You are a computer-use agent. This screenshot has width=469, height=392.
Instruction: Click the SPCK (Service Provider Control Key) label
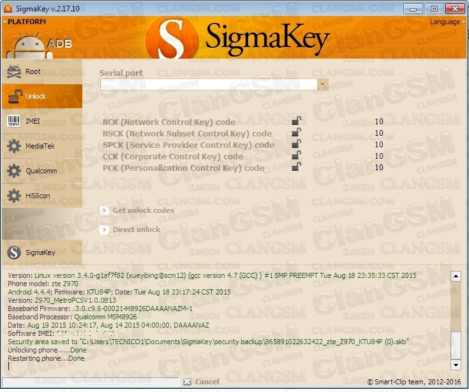click(188, 145)
